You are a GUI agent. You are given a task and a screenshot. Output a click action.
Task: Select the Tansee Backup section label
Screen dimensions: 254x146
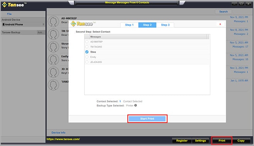11,32
